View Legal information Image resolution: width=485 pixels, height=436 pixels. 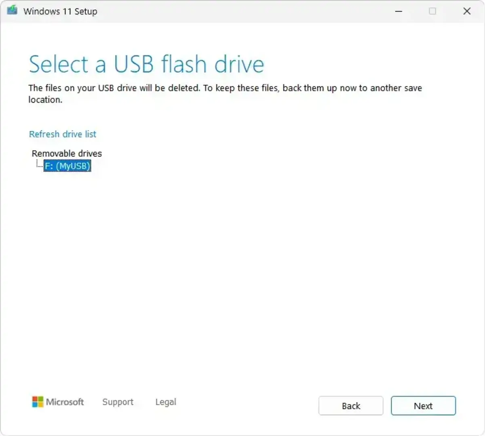click(165, 402)
